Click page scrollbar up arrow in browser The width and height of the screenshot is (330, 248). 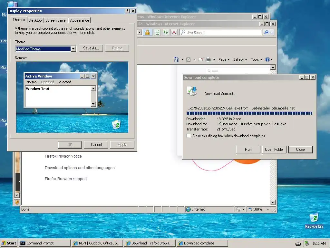273,67
